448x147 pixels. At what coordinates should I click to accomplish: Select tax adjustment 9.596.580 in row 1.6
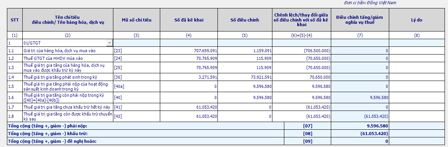pos(360,97)
